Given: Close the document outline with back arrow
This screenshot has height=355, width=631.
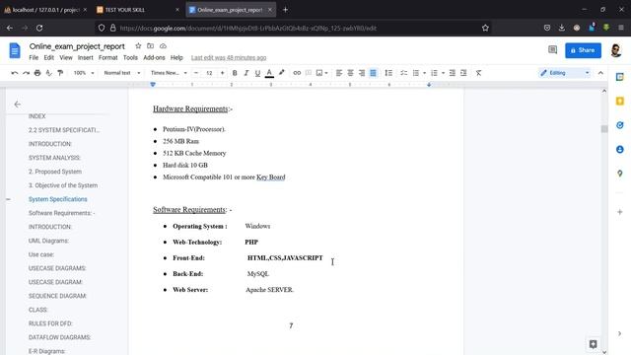Looking at the screenshot, I should pos(18,105).
